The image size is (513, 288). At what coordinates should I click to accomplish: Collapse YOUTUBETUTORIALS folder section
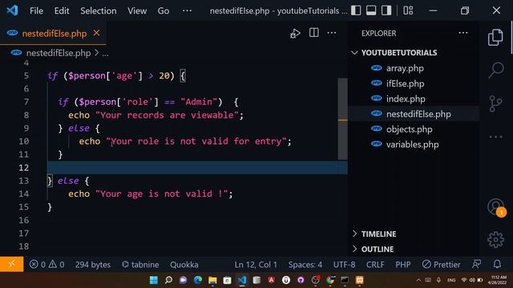399,53
